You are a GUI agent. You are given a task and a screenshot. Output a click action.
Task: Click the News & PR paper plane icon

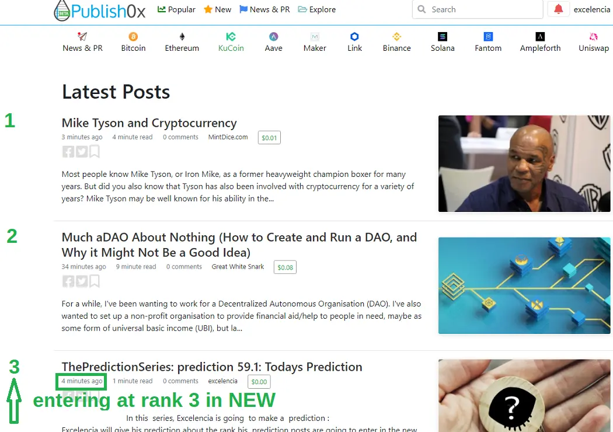tap(82, 36)
